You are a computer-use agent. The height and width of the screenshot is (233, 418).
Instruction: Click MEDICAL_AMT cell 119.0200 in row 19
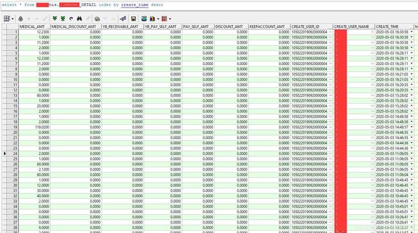point(34,127)
